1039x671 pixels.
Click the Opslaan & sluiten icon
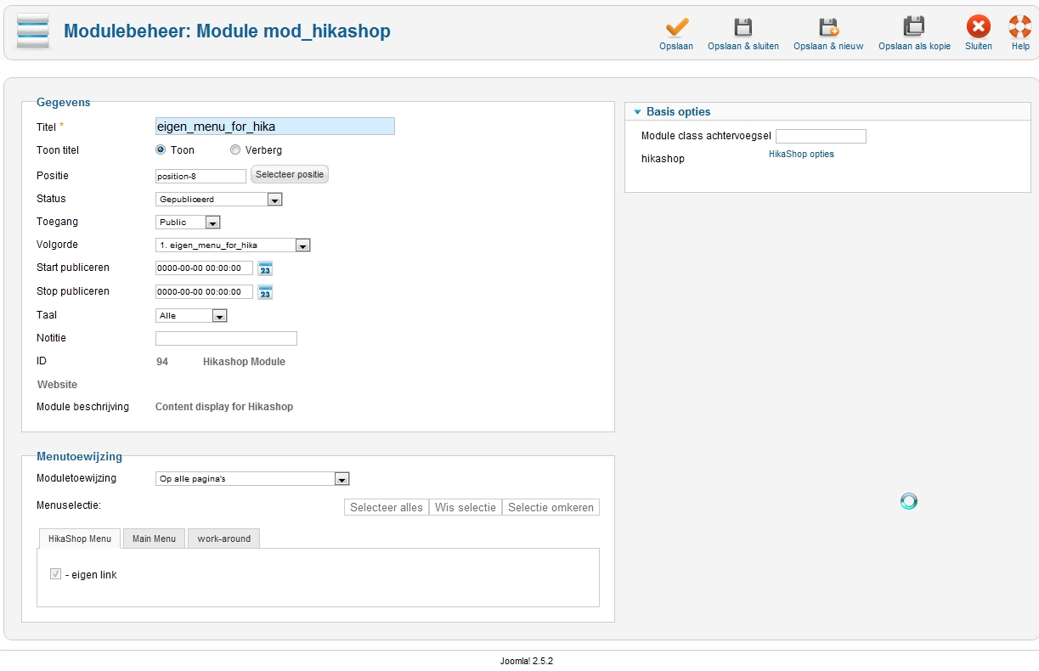click(743, 28)
